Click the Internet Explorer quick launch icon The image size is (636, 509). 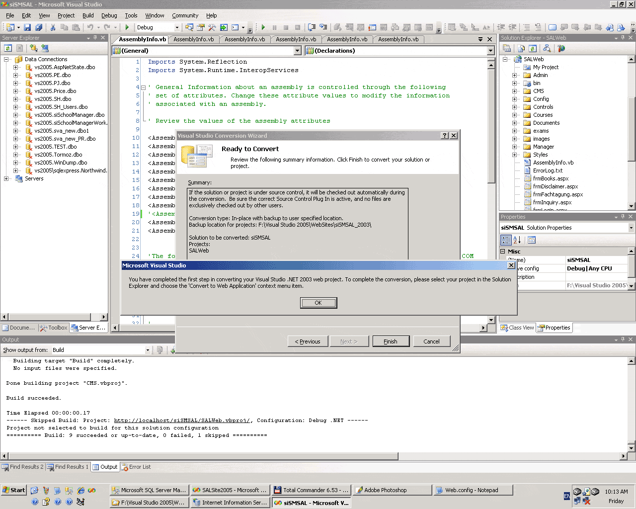[80, 490]
